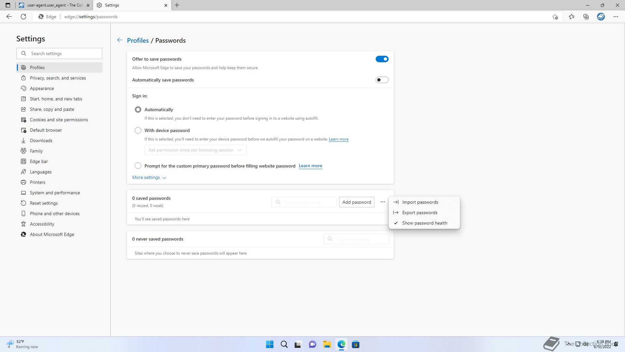This screenshot has width=625, height=352.
Task: Open the weather widget
Action: click(22, 344)
